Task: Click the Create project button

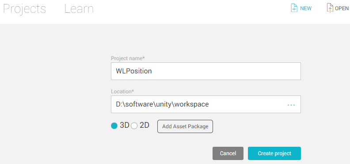Action: (x=274, y=153)
